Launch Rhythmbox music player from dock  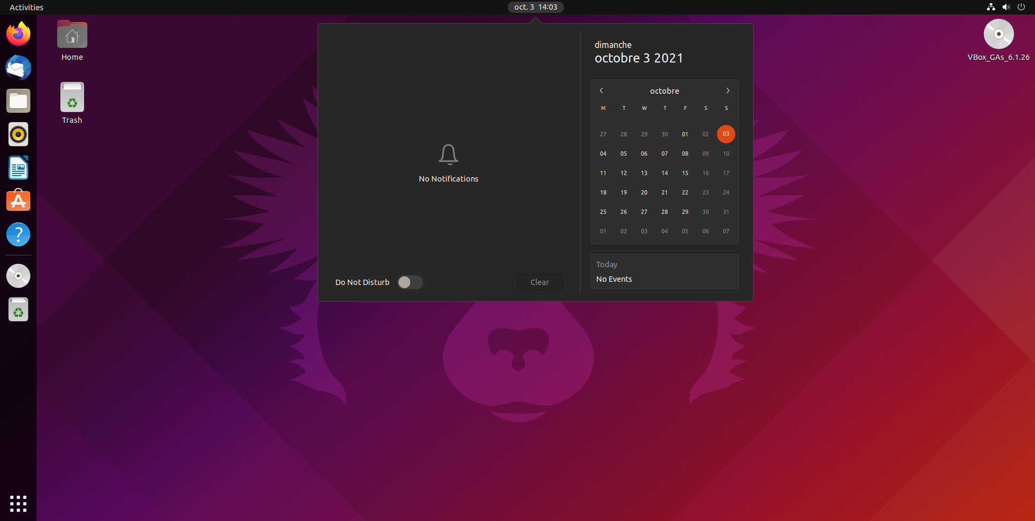point(18,134)
